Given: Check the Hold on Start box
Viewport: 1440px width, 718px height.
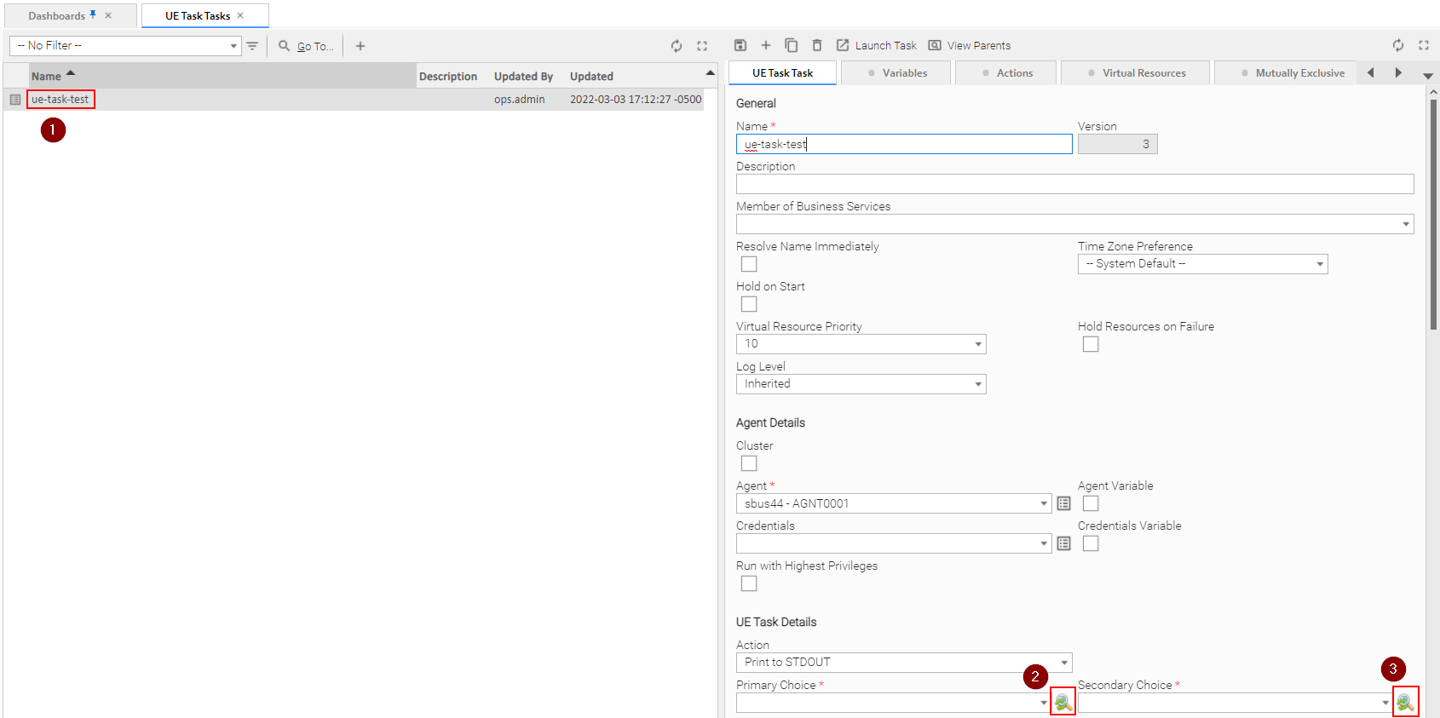Looking at the screenshot, I should coord(749,305).
